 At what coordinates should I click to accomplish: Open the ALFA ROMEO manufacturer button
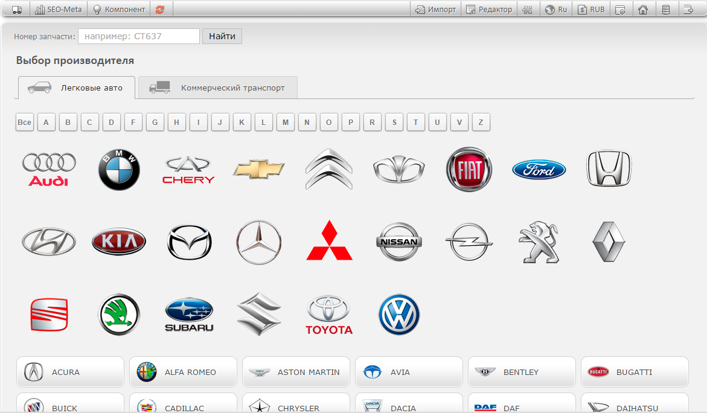pos(183,372)
